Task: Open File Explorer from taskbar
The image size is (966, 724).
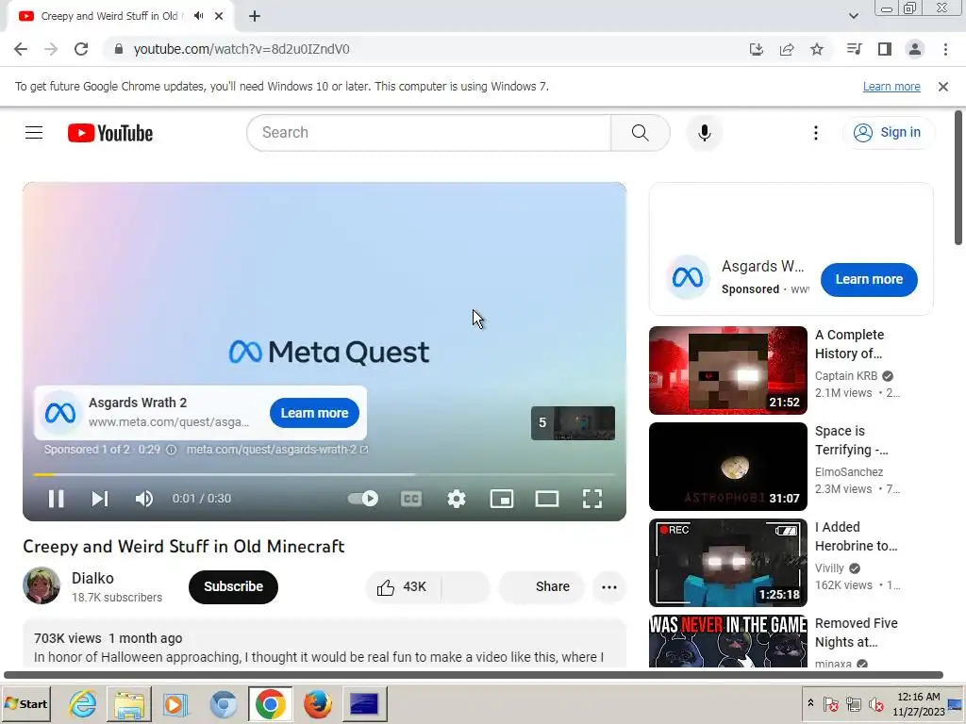Action: click(128, 703)
